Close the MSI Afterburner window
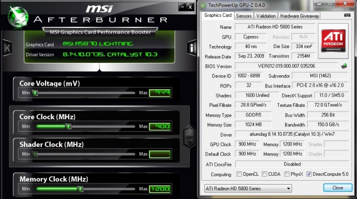The image size is (357, 199). point(190,7)
